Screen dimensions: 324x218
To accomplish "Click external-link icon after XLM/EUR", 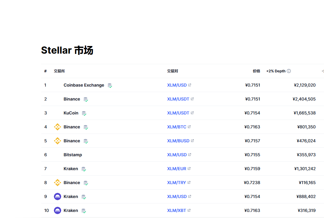I will click(x=189, y=168).
